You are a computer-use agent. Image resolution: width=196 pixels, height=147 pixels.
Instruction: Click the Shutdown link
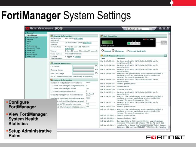tap(120, 51)
